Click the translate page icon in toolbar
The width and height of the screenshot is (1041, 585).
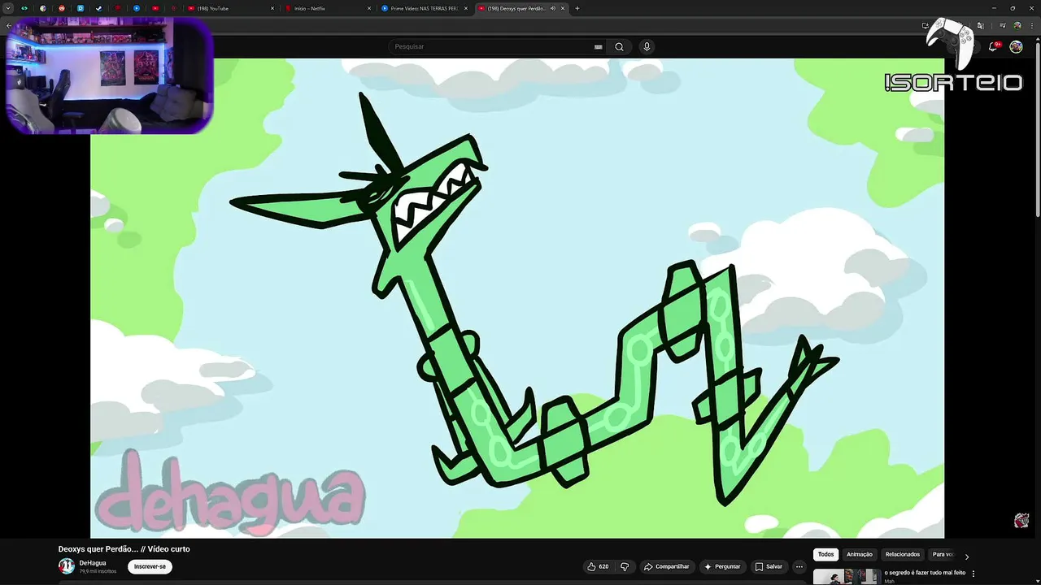tap(980, 26)
